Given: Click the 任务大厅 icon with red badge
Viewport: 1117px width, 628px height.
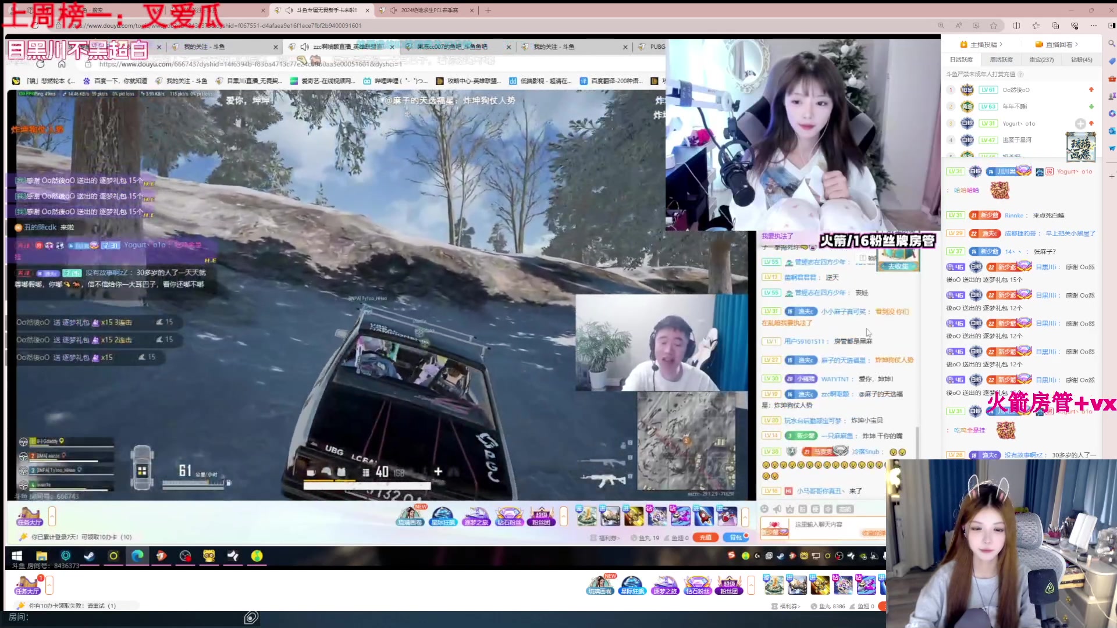Looking at the screenshot, I should tap(27, 585).
